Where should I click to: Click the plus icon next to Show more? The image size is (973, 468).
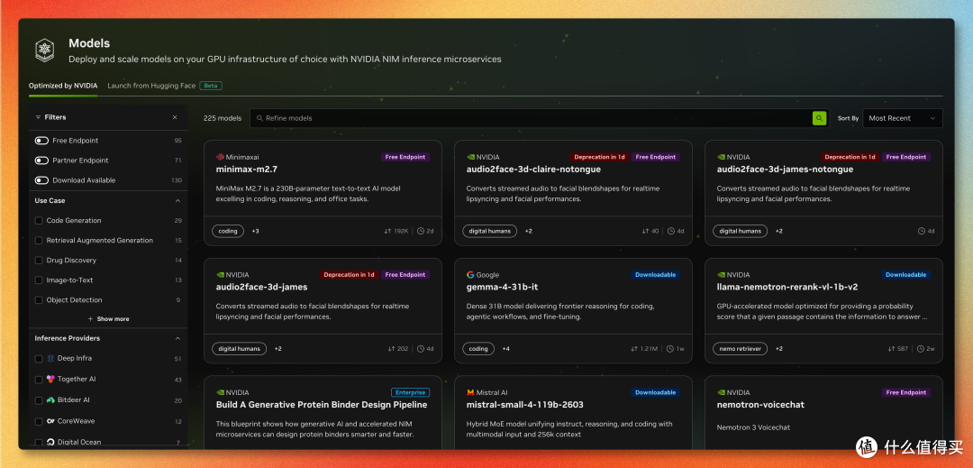[91, 319]
